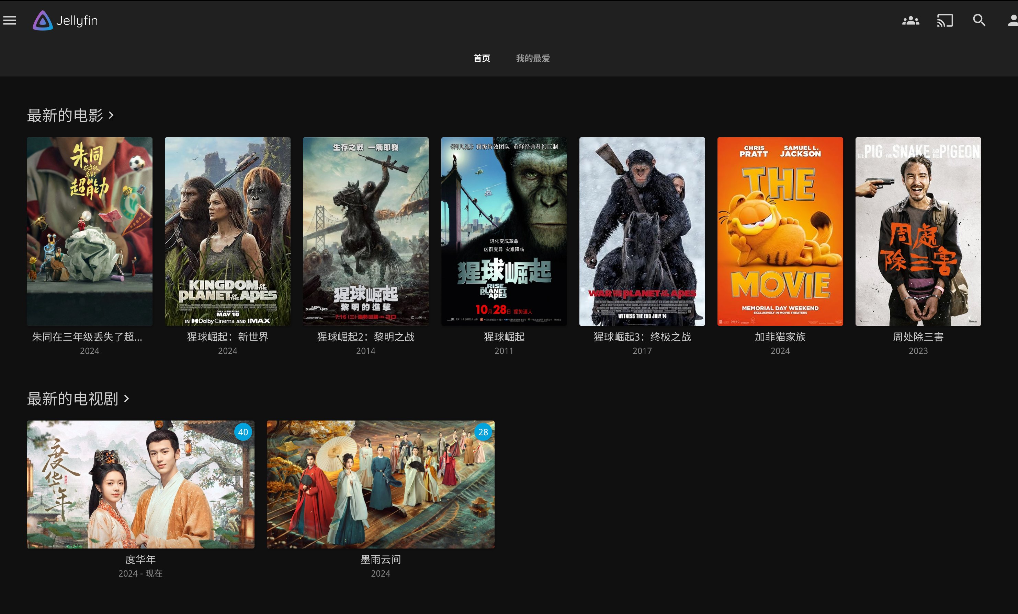Viewport: 1018px width, 614px height.
Task: Click the text 2024 - 现在
Action: 140,573
